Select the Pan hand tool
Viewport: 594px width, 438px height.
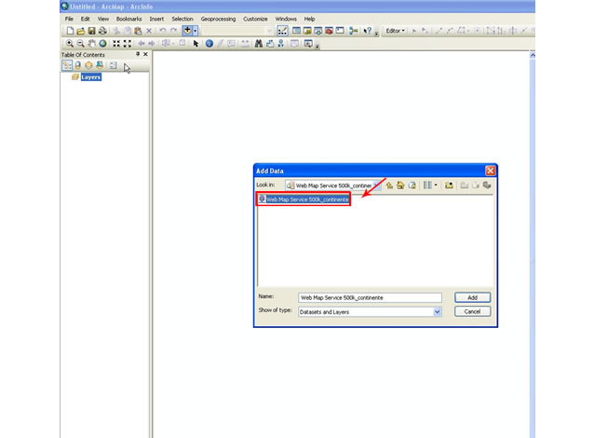pyautogui.click(x=91, y=44)
